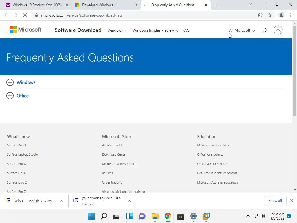
Task: Open Surface Go 3 link
Action: pyautogui.click(x=16, y=173)
